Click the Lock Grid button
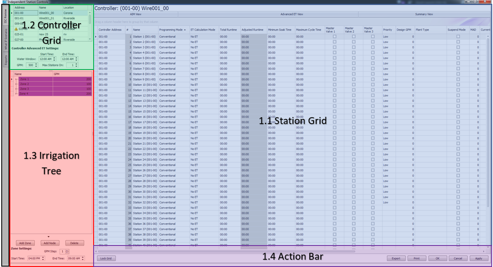The image size is (493, 267). click(106, 258)
